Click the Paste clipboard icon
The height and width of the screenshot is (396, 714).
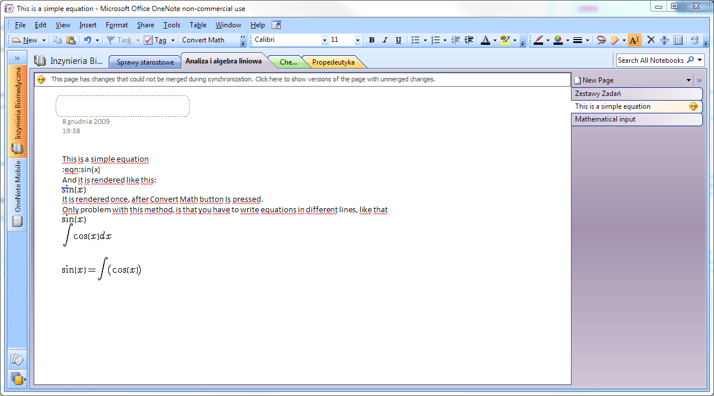(70, 40)
